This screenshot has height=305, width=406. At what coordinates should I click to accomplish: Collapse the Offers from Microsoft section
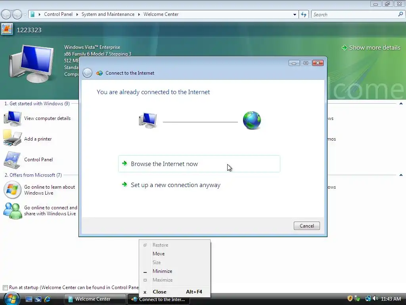pyautogui.click(x=401, y=175)
